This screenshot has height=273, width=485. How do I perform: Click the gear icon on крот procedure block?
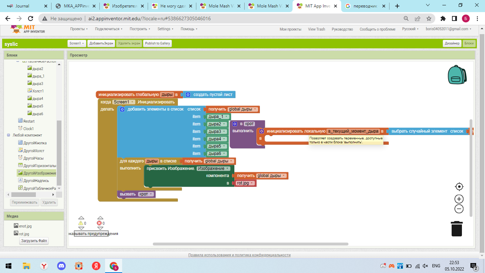click(235, 124)
